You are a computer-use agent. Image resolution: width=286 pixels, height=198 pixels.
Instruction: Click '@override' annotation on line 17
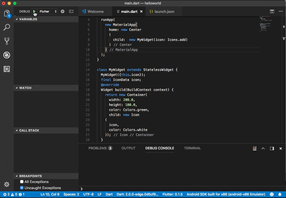(x=110, y=85)
